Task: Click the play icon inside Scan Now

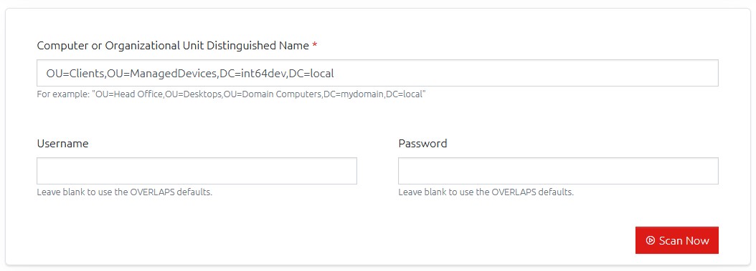Action: 650,240
